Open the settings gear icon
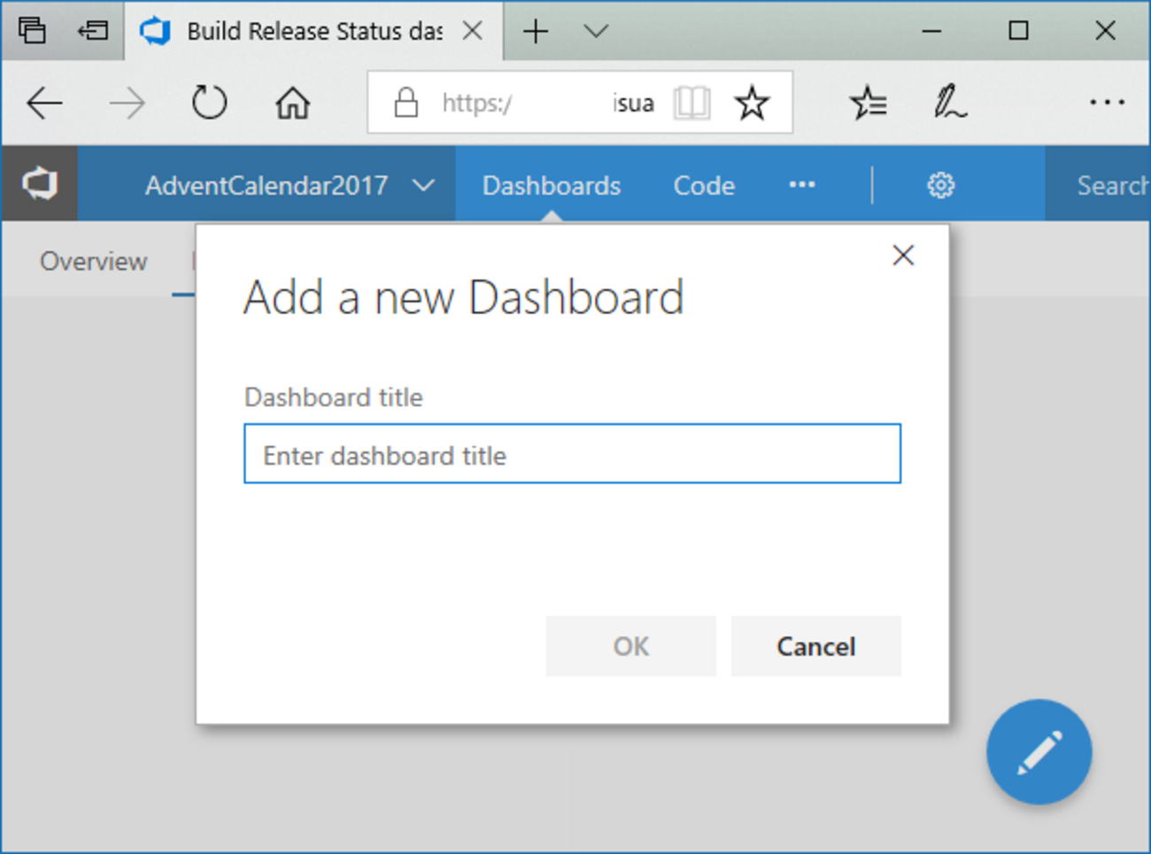The width and height of the screenshot is (1151, 854). coord(940,186)
